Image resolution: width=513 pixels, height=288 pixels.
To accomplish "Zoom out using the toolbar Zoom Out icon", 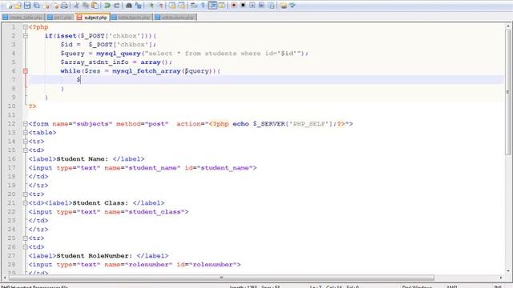I will (x=160, y=6).
